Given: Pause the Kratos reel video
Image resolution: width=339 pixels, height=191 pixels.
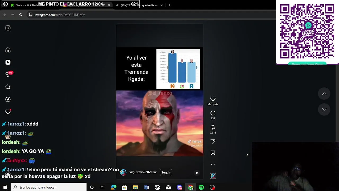Looking at the screenshot, I should coord(160,123).
